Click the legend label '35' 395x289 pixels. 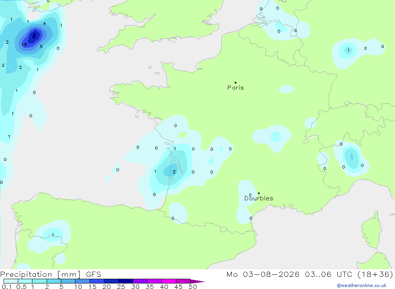150,287
